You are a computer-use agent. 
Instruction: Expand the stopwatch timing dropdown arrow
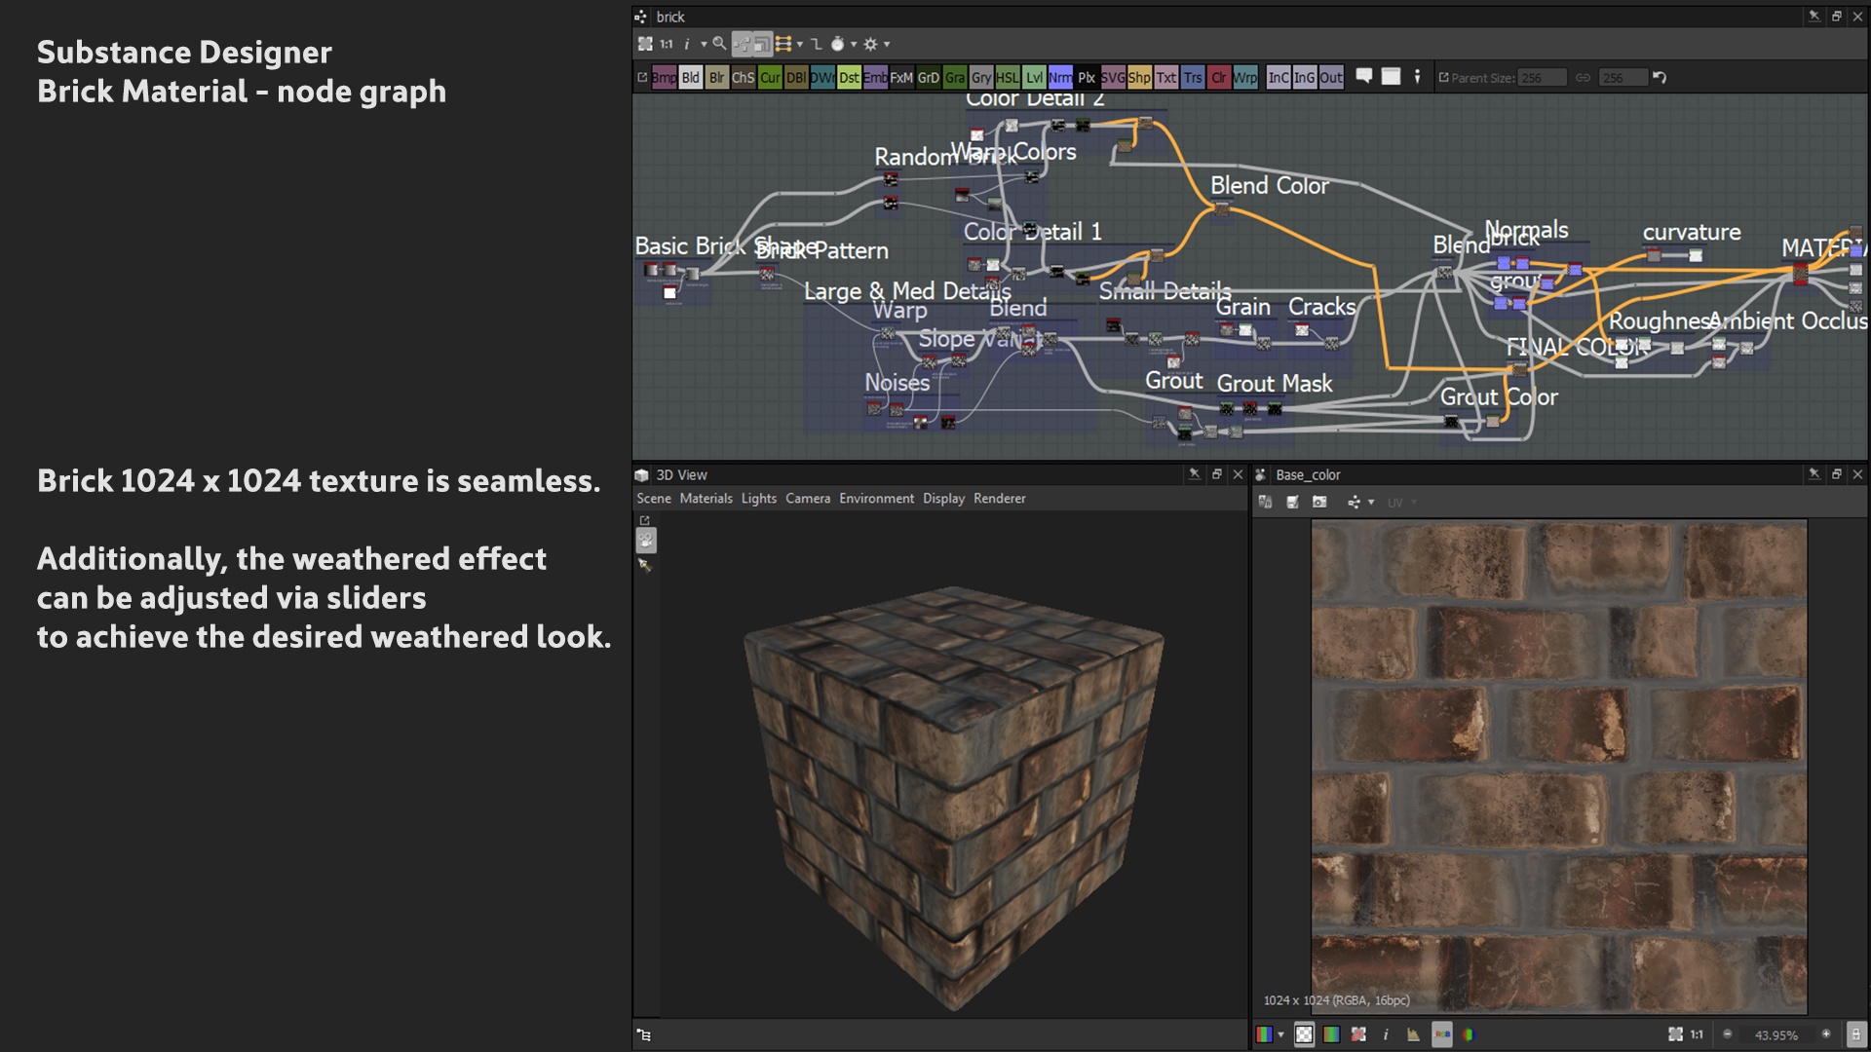click(854, 44)
